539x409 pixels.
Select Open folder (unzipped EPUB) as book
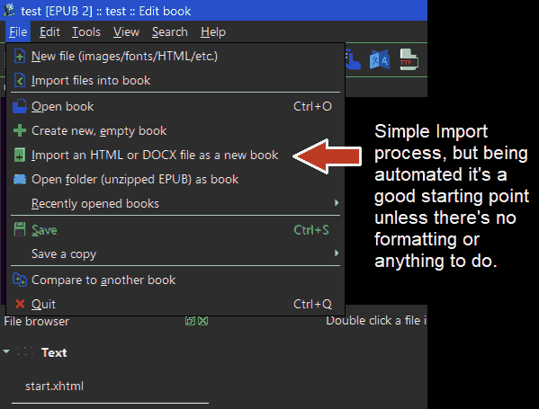[175, 179]
